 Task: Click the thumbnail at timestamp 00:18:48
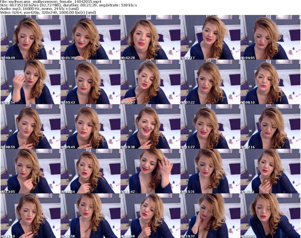(150, 216)
